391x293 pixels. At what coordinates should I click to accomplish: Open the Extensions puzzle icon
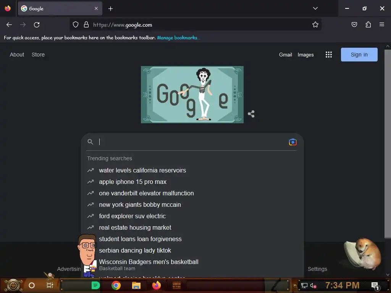(368, 24)
